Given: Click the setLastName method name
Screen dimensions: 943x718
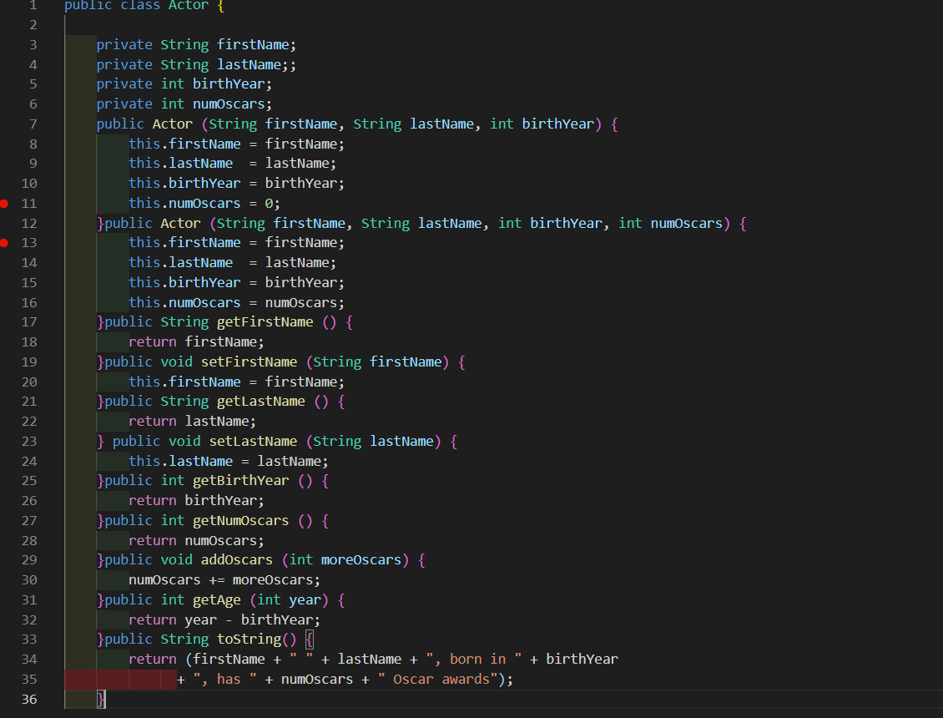Looking at the screenshot, I should [253, 441].
